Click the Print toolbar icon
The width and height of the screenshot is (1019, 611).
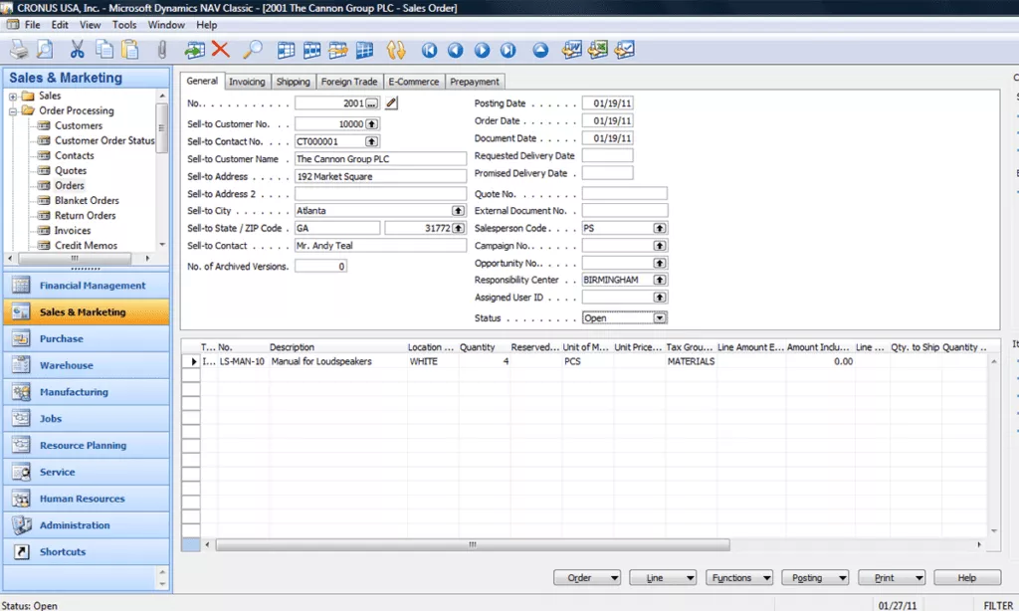coord(19,50)
